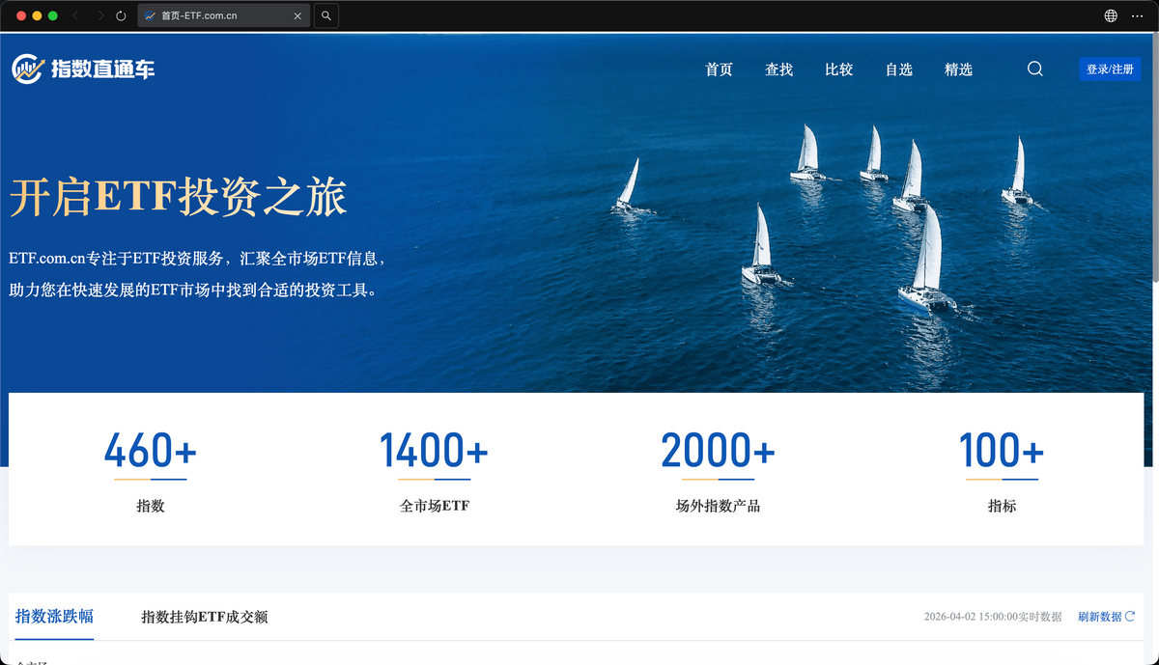The width and height of the screenshot is (1159, 665).
Task: Click 刷新数据 to refresh data
Action: (1106, 617)
